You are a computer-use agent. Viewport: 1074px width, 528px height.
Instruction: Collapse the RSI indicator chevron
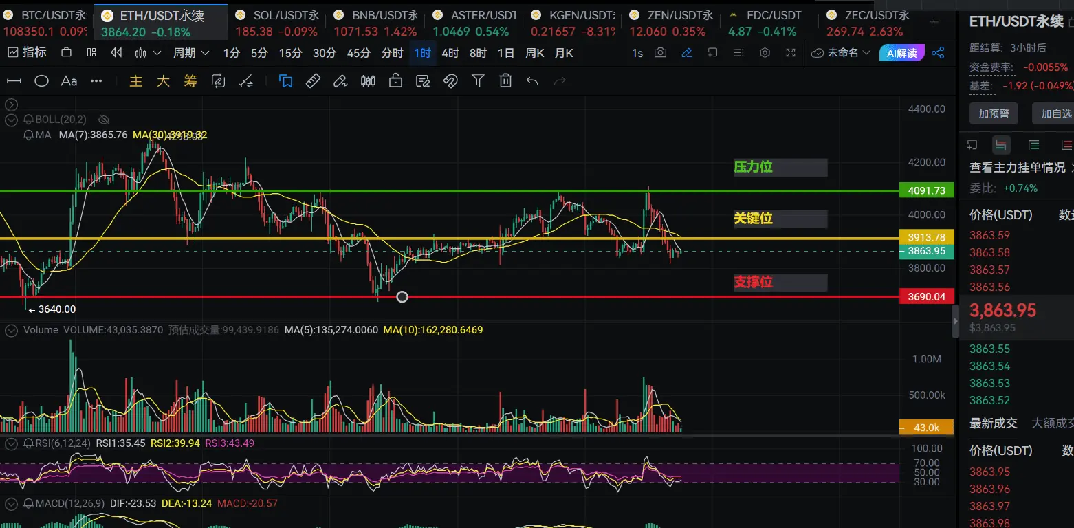[x=11, y=443]
